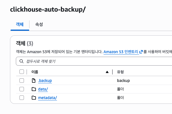Click the column divider left of 유형
This screenshot has width=172, height=114.
pyautogui.click(x=112, y=72)
